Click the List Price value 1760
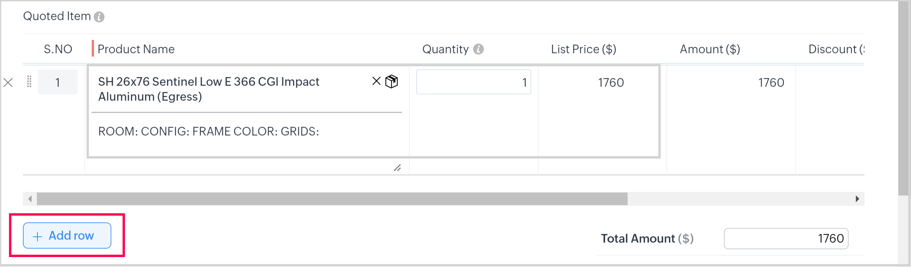The width and height of the screenshot is (911, 267). tap(611, 83)
